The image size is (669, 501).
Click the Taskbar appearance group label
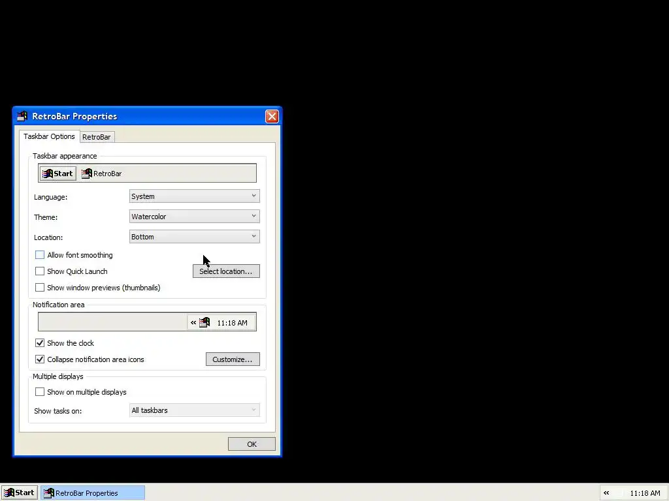(x=65, y=156)
